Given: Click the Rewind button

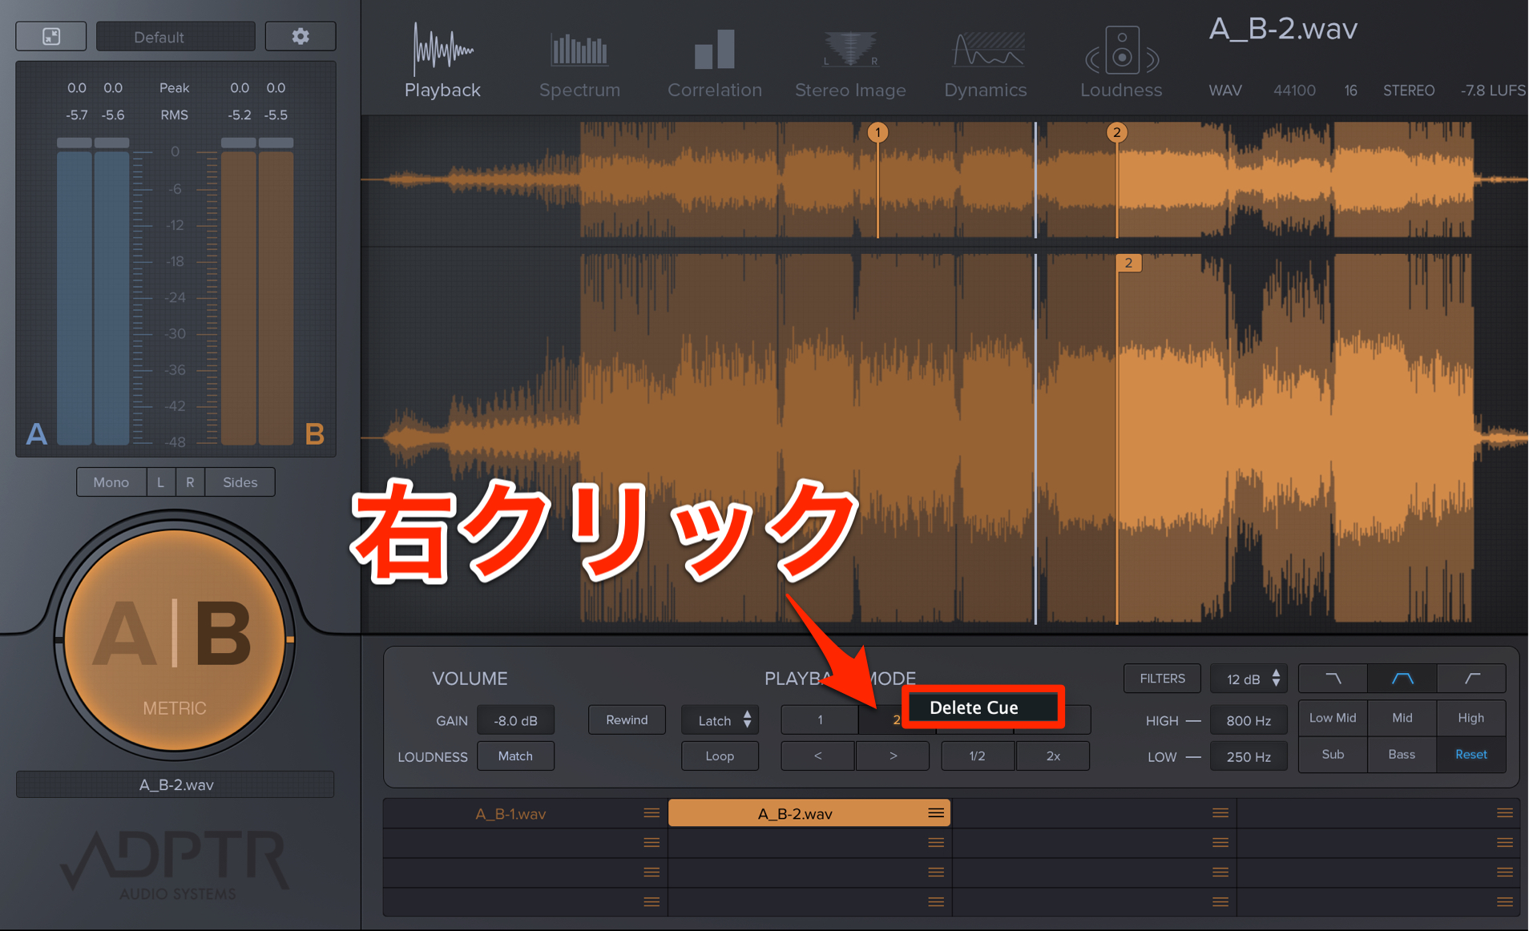Looking at the screenshot, I should (627, 719).
